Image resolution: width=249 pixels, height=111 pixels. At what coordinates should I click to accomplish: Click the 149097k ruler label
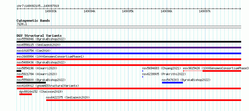205,11
